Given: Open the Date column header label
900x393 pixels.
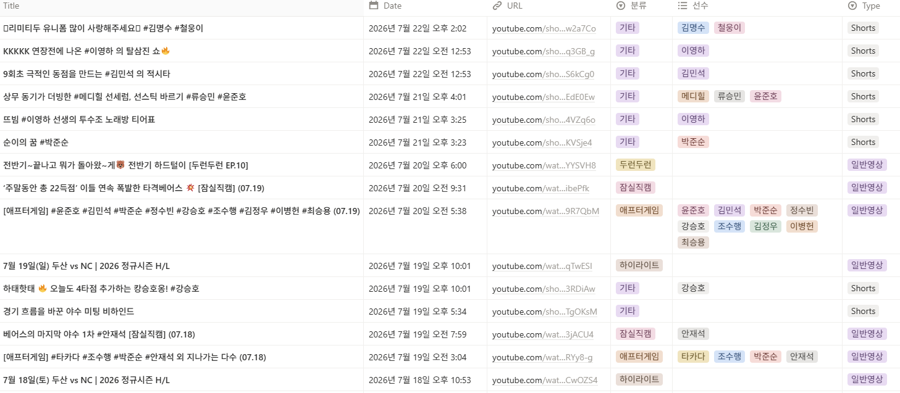Looking at the screenshot, I should point(392,6).
